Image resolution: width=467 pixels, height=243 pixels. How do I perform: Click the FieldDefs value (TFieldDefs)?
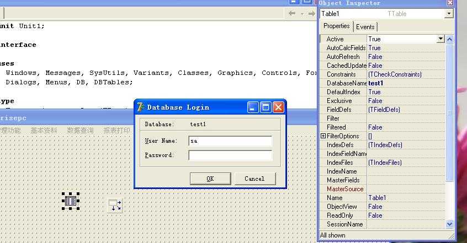click(384, 110)
